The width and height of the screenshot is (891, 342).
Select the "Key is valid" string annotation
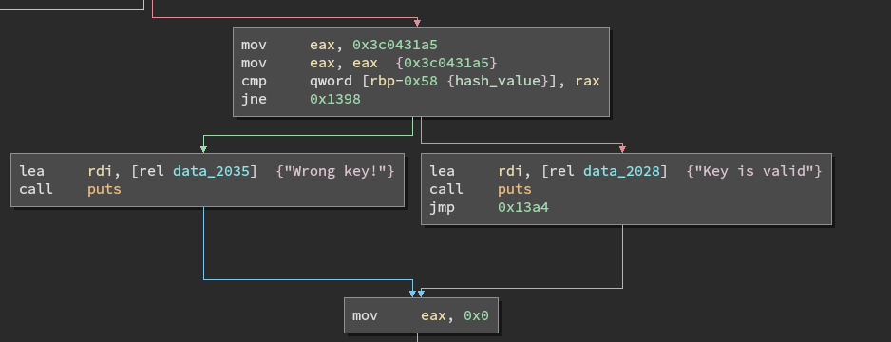point(753,171)
